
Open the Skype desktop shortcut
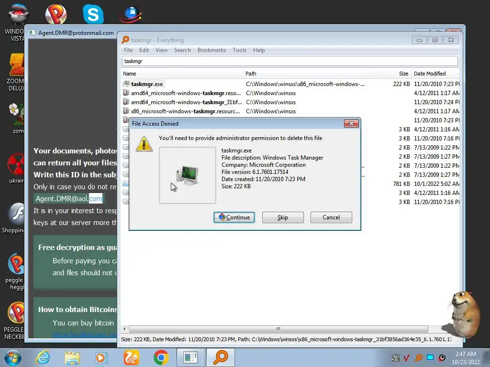click(x=93, y=14)
